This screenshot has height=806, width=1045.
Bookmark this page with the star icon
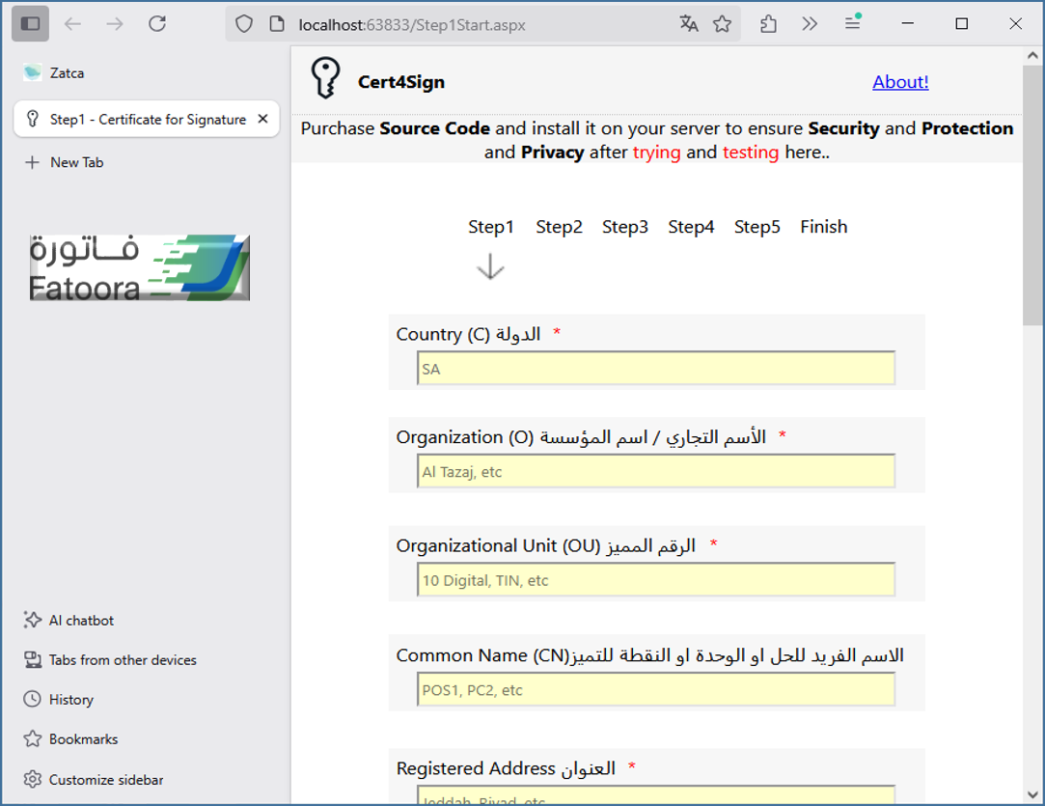tap(722, 24)
